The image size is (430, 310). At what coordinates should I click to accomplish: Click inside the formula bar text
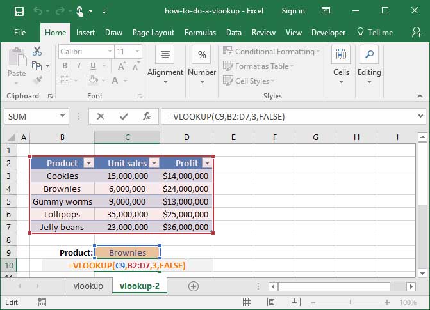pyautogui.click(x=226, y=117)
